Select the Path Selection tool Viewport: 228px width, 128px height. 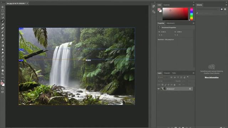coord(2,63)
